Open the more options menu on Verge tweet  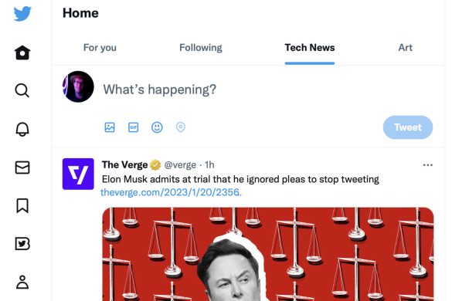pyautogui.click(x=428, y=165)
